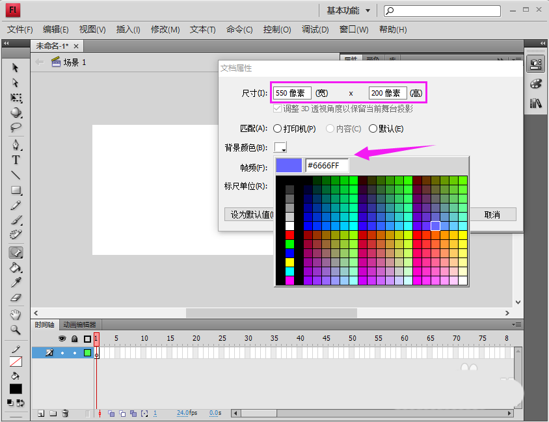Click the stage horizontal scroll left arrow
Screen dimensions: 549x422
point(36,313)
